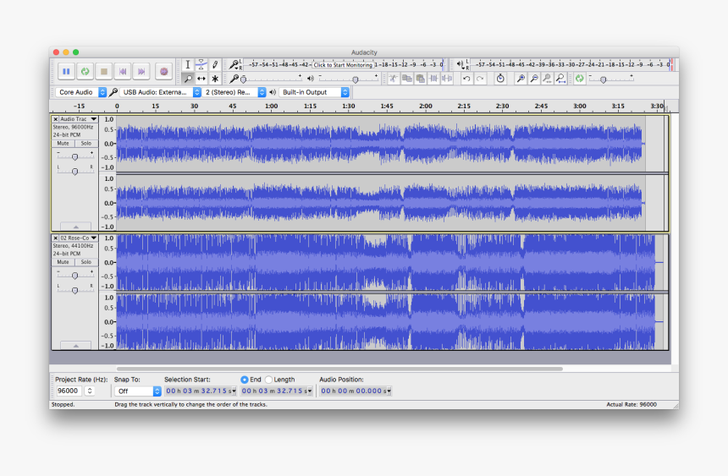The width and height of the screenshot is (728, 476).
Task: Click the Zoom Out magnifier
Action: [x=534, y=79]
